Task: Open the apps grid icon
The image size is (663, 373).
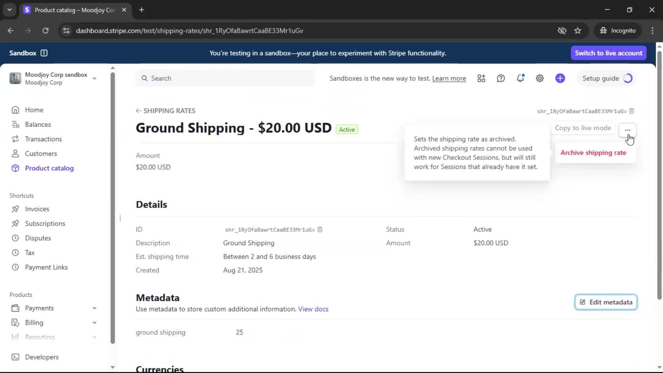Action: coord(481,78)
